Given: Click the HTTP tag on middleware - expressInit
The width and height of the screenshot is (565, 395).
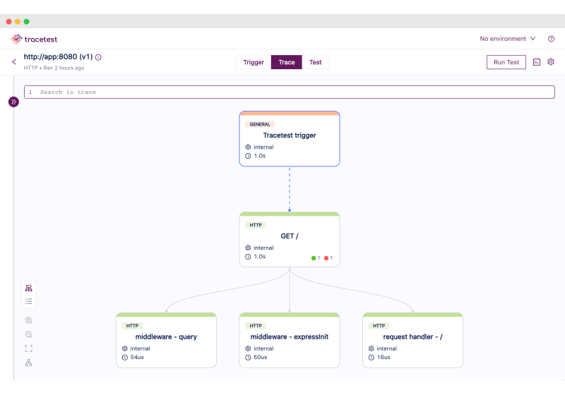Looking at the screenshot, I should (x=256, y=326).
